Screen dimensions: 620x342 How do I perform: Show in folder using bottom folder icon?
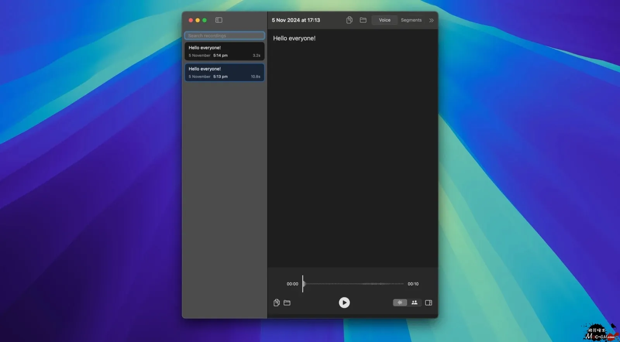point(287,303)
